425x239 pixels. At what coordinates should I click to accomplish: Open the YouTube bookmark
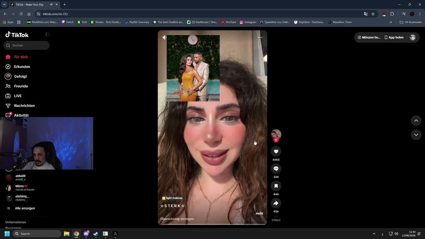[228, 22]
